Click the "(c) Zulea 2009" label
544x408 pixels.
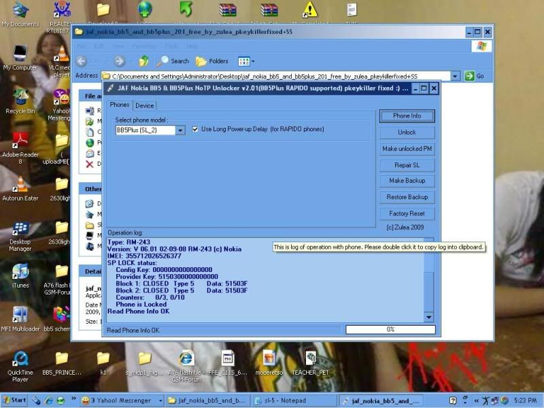405,227
